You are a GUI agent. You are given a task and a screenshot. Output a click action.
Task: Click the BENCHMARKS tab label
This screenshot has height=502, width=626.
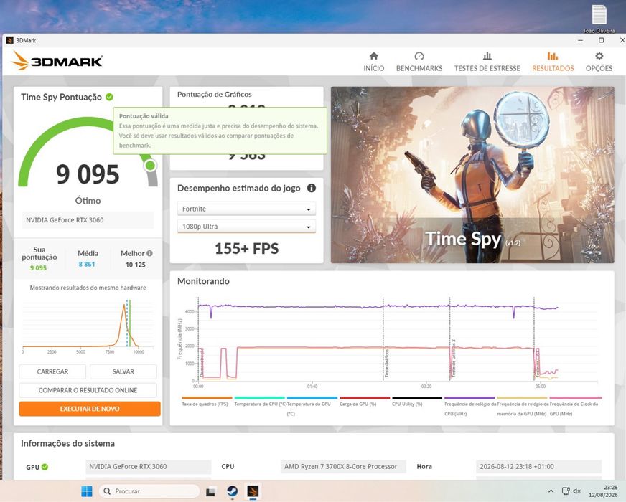tap(419, 68)
